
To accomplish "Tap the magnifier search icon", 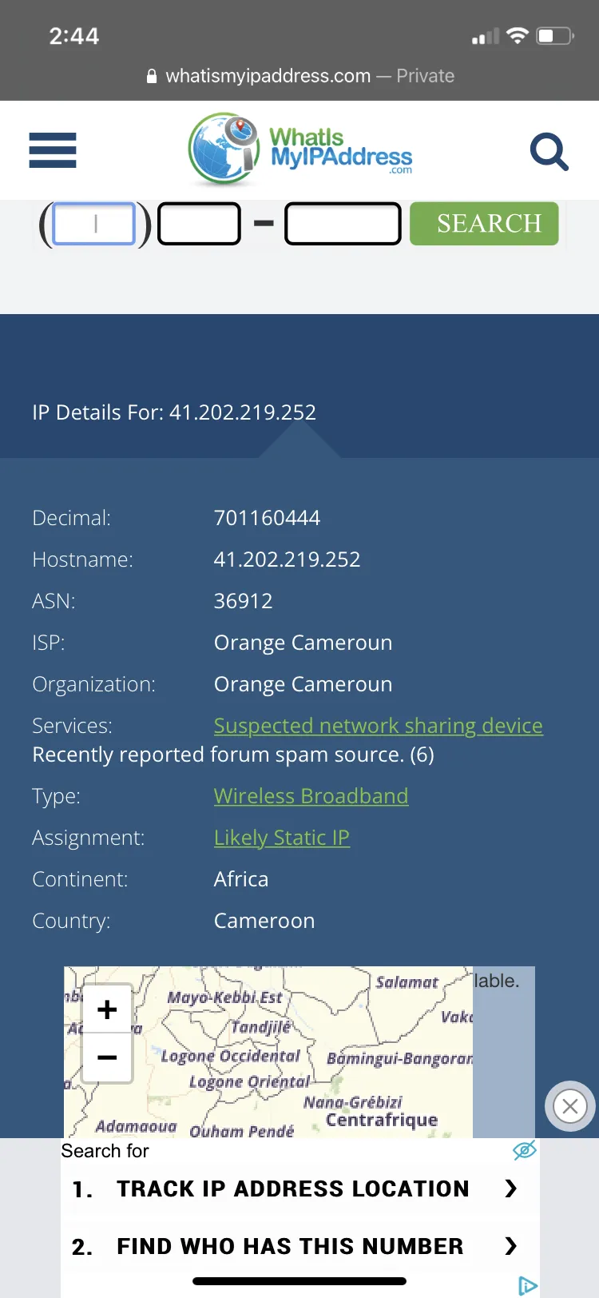I will tap(549, 151).
